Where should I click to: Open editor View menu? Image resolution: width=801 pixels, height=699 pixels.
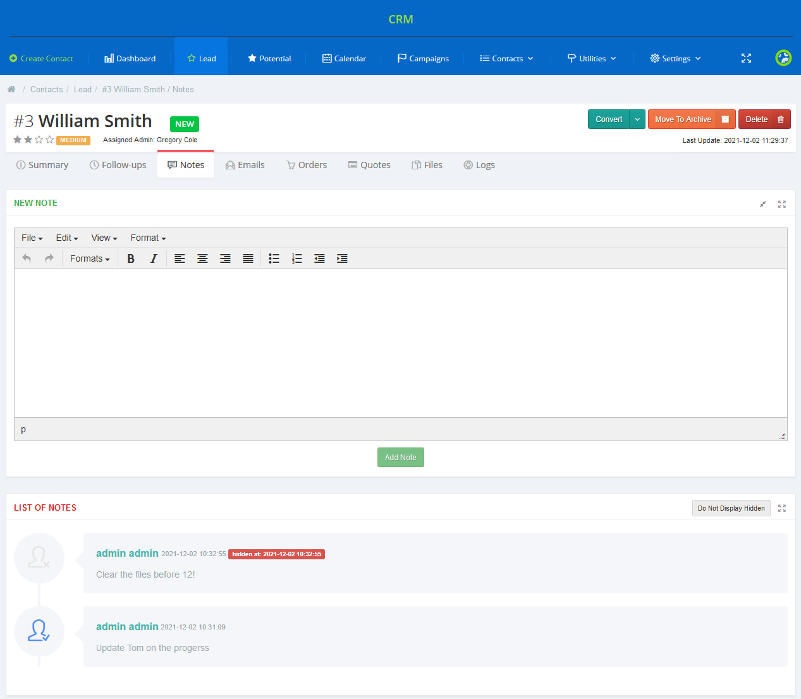click(104, 238)
